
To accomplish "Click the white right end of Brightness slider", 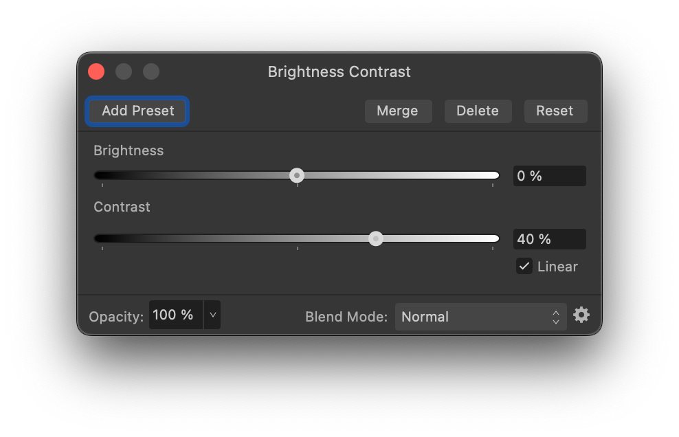I will (x=493, y=176).
